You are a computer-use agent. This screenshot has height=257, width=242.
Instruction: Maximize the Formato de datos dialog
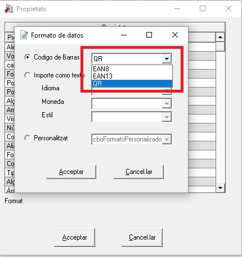149,35
